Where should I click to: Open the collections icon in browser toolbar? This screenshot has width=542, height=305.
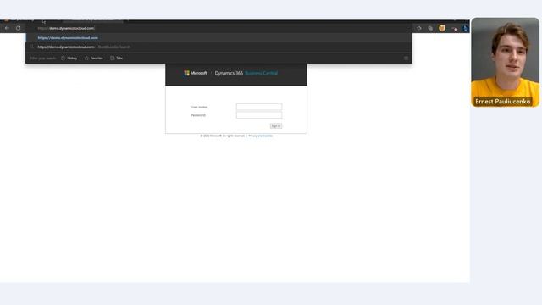point(430,28)
